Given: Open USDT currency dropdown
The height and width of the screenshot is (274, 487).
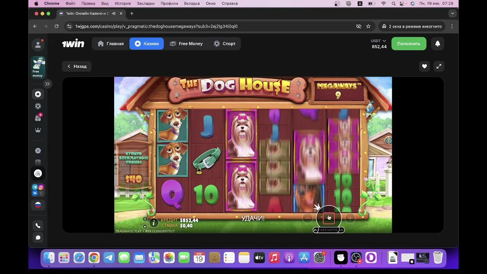Looking at the screenshot, I should (x=379, y=41).
